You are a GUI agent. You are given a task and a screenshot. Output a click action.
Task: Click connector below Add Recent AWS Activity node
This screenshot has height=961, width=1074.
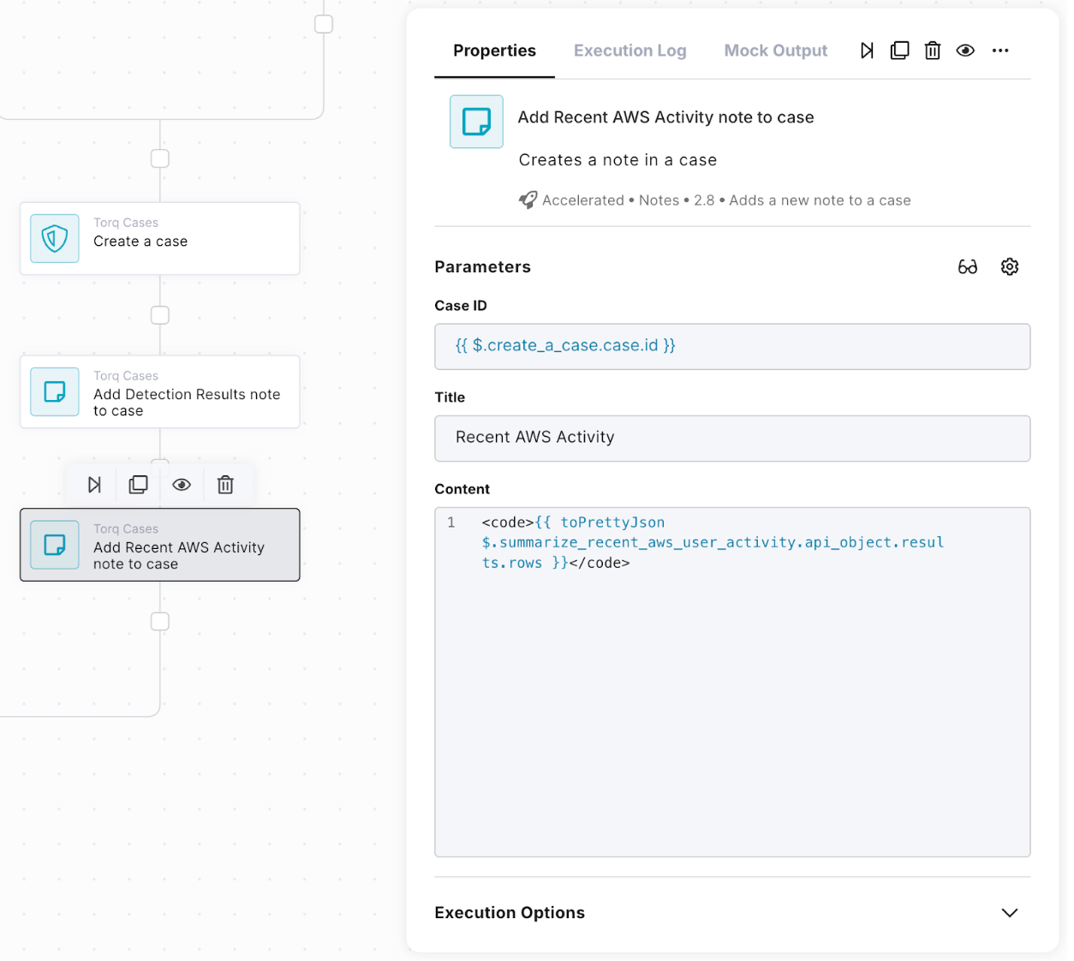[x=160, y=621]
